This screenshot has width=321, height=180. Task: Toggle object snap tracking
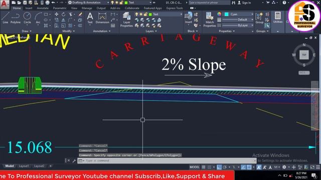243,167
